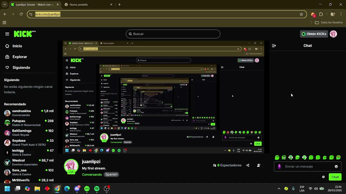The image size is (346, 194).
Task: Pick the angry square green emote
Action: 284,157
